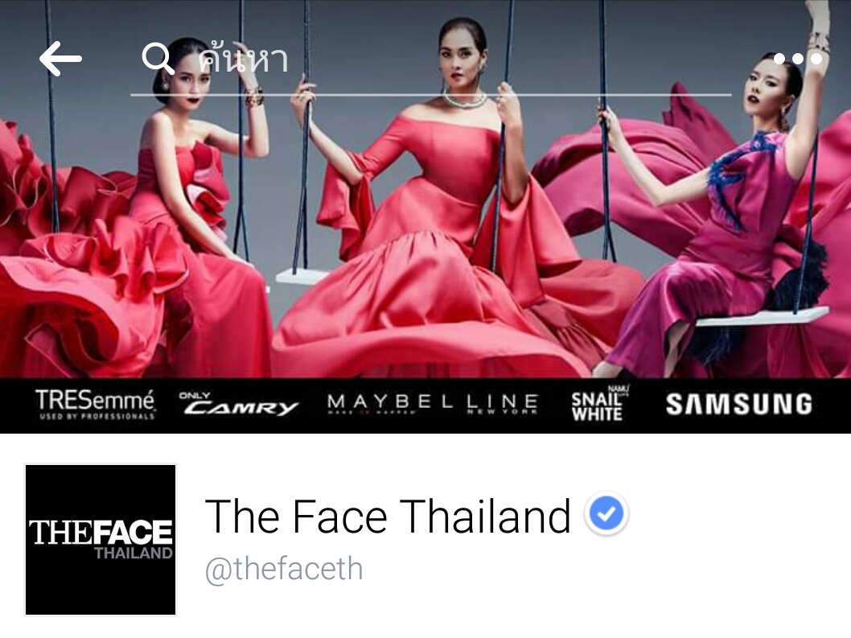Click The Face Thailand page name
This screenshot has height=638, width=851.
pyautogui.click(x=388, y=516)
